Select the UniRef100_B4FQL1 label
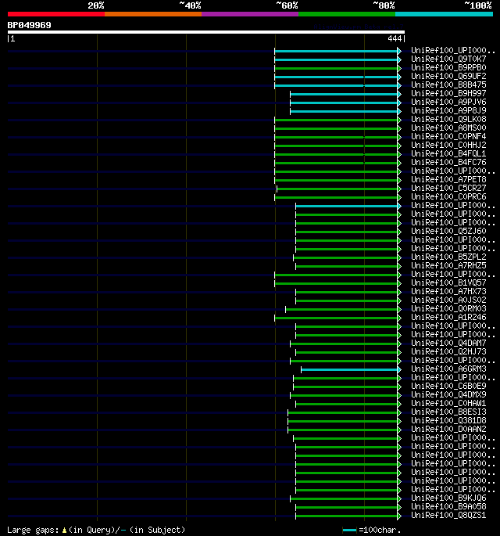Image resolution: width=500 pixels, height=536 pixels. [448, 154]
